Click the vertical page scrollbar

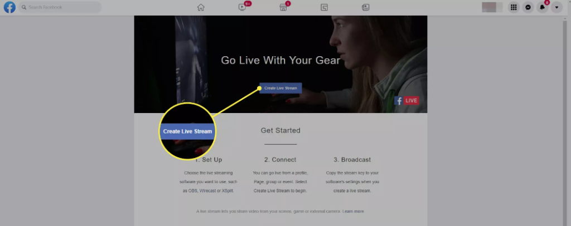coord(565,120)
